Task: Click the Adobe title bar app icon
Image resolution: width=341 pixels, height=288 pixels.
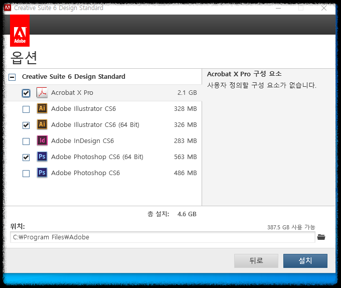Action: pos(8,8)
